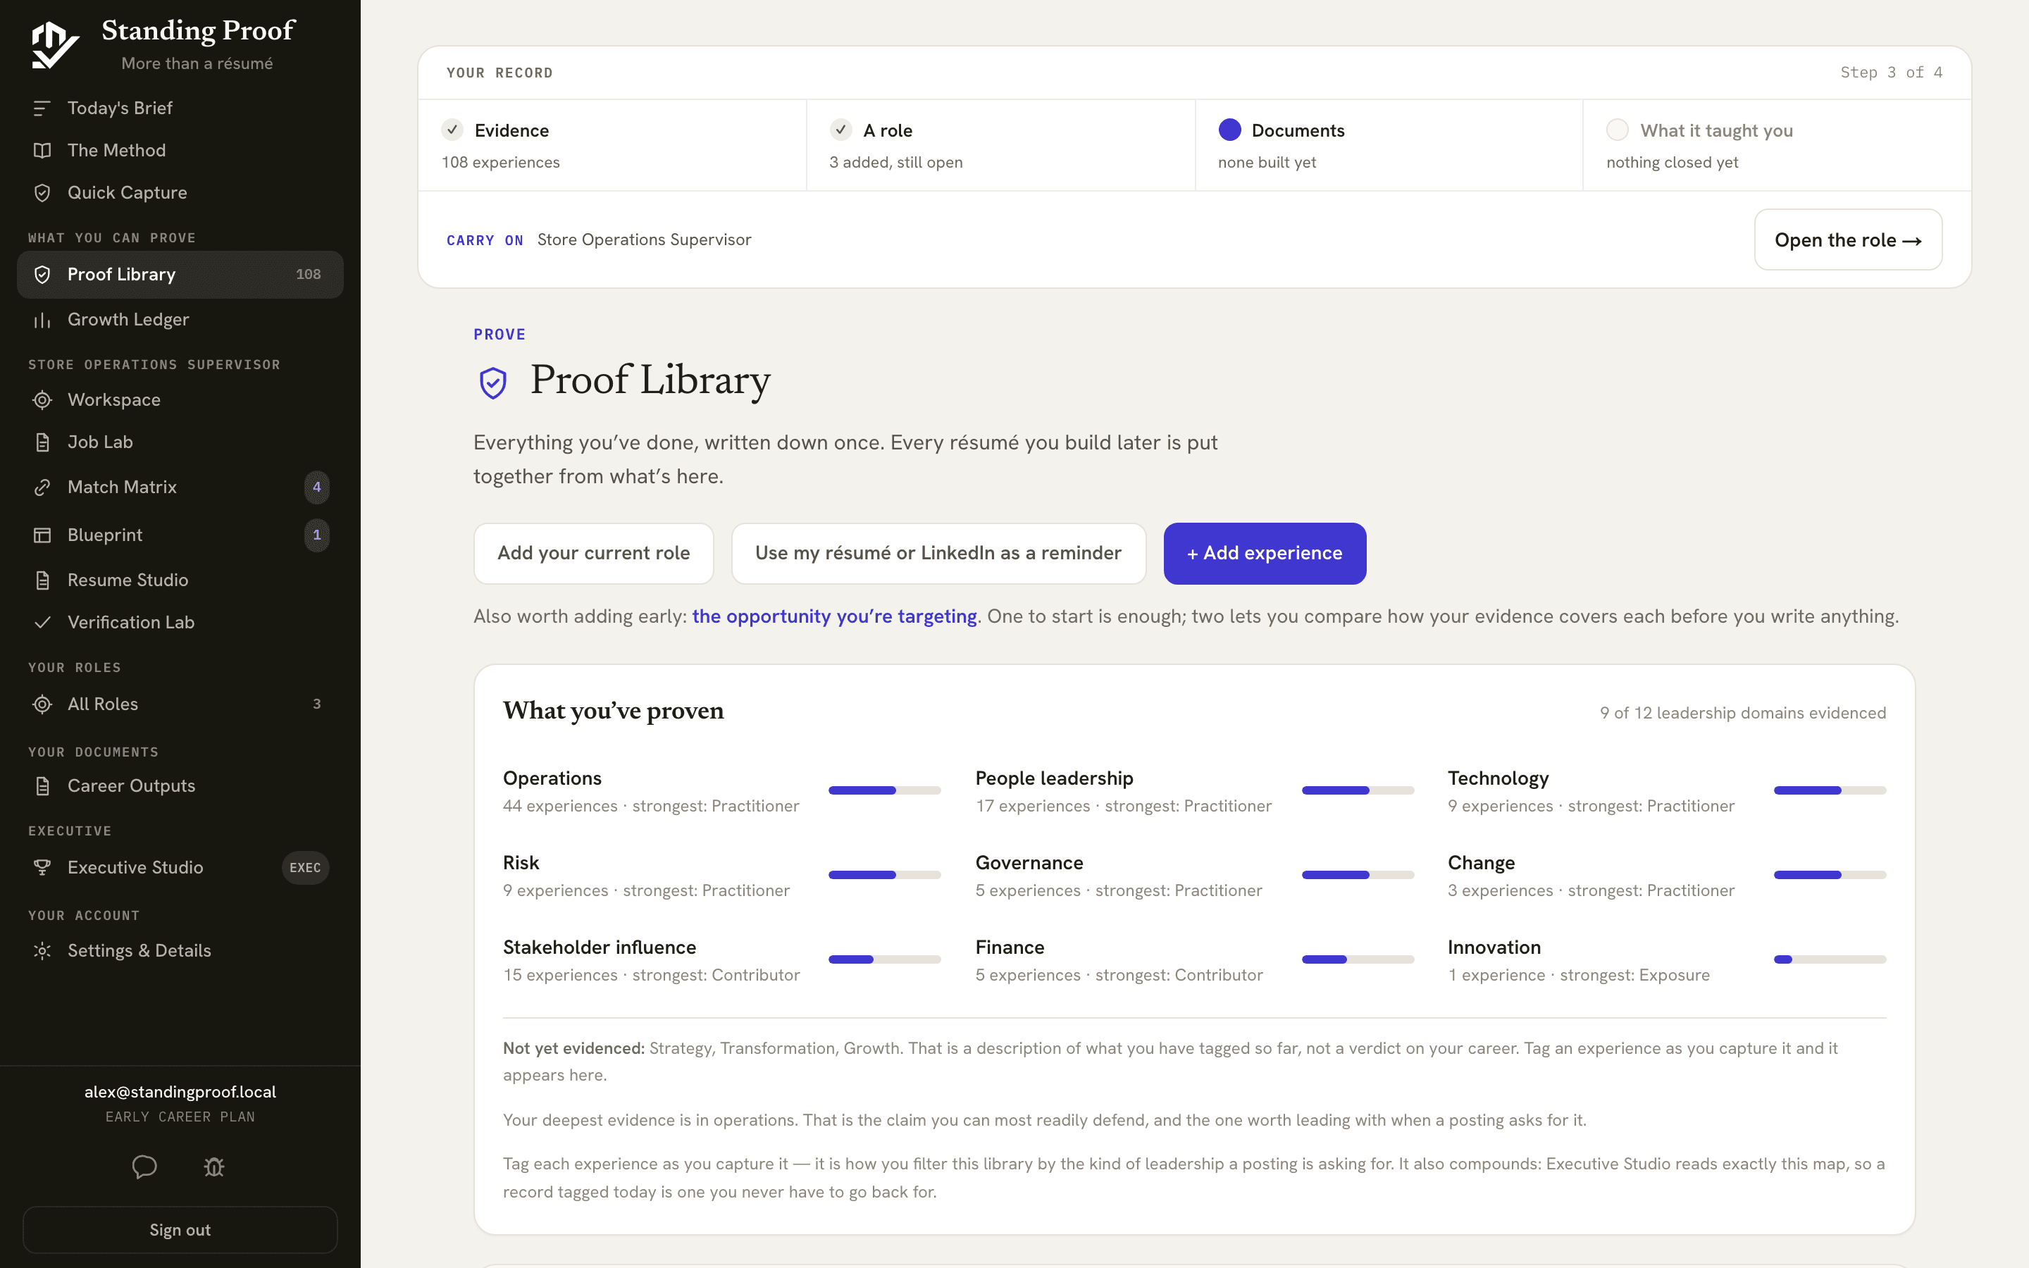The height and width of the screenshot is (1268, 2029).
Task: Follow the opportunity you're targeting link
Action: [834, 616]
